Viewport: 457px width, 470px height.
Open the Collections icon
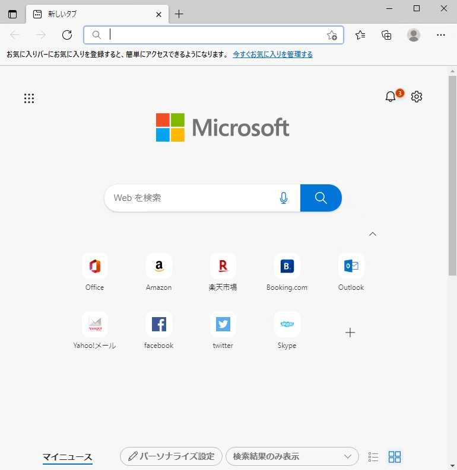click(386, 35)
